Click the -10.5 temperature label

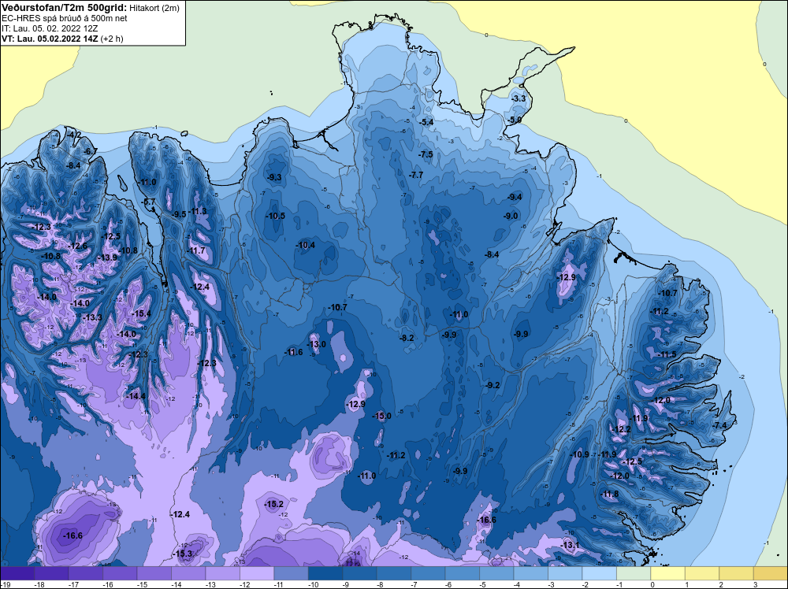point(275,216)
